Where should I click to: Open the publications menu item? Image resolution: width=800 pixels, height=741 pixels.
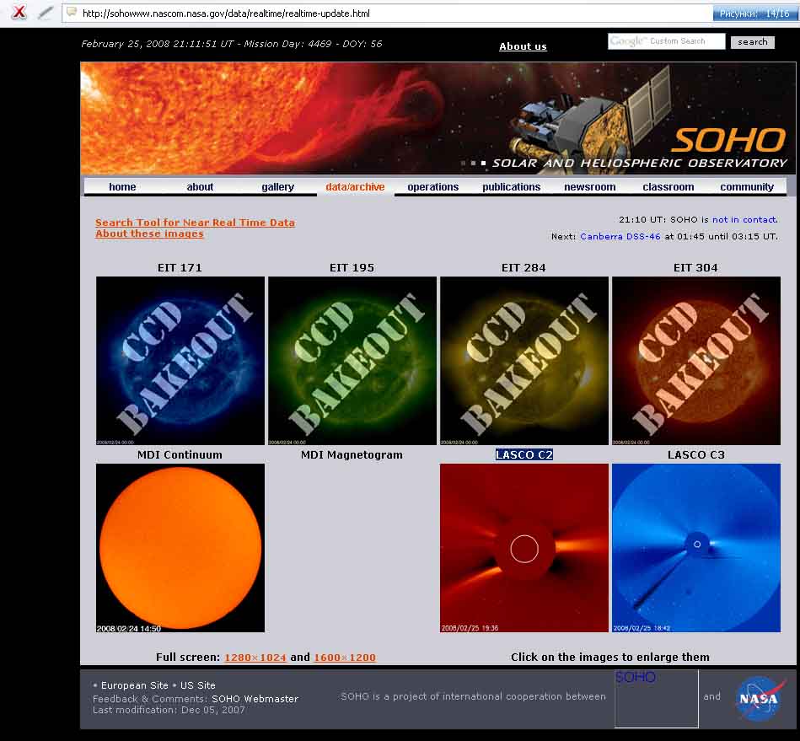(511, 187)
